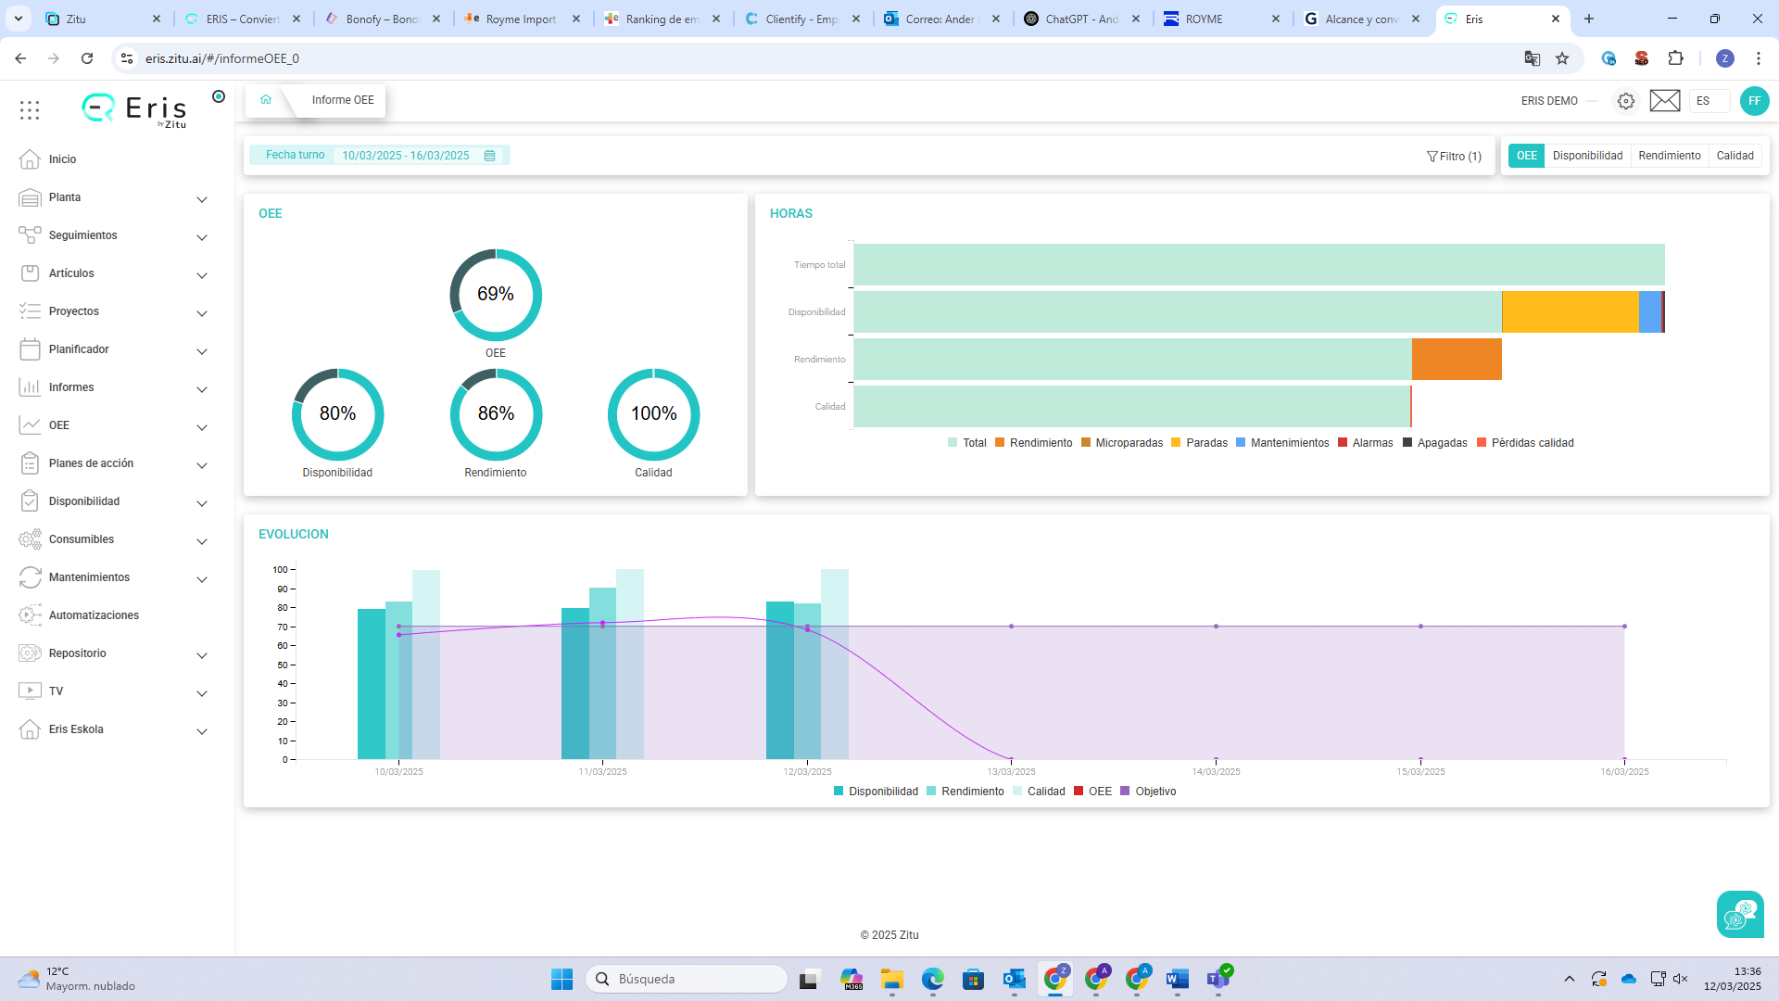Open the Filtro (1) button

[x=1454, y=157]
